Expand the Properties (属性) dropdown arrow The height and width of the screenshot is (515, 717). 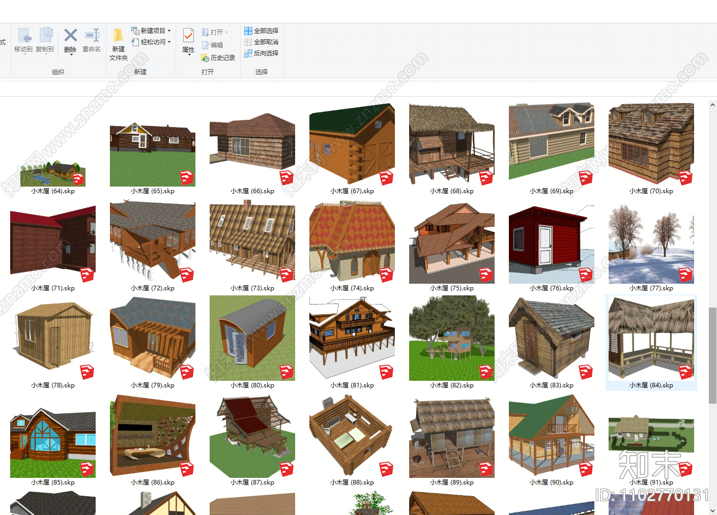pos(189,54)
